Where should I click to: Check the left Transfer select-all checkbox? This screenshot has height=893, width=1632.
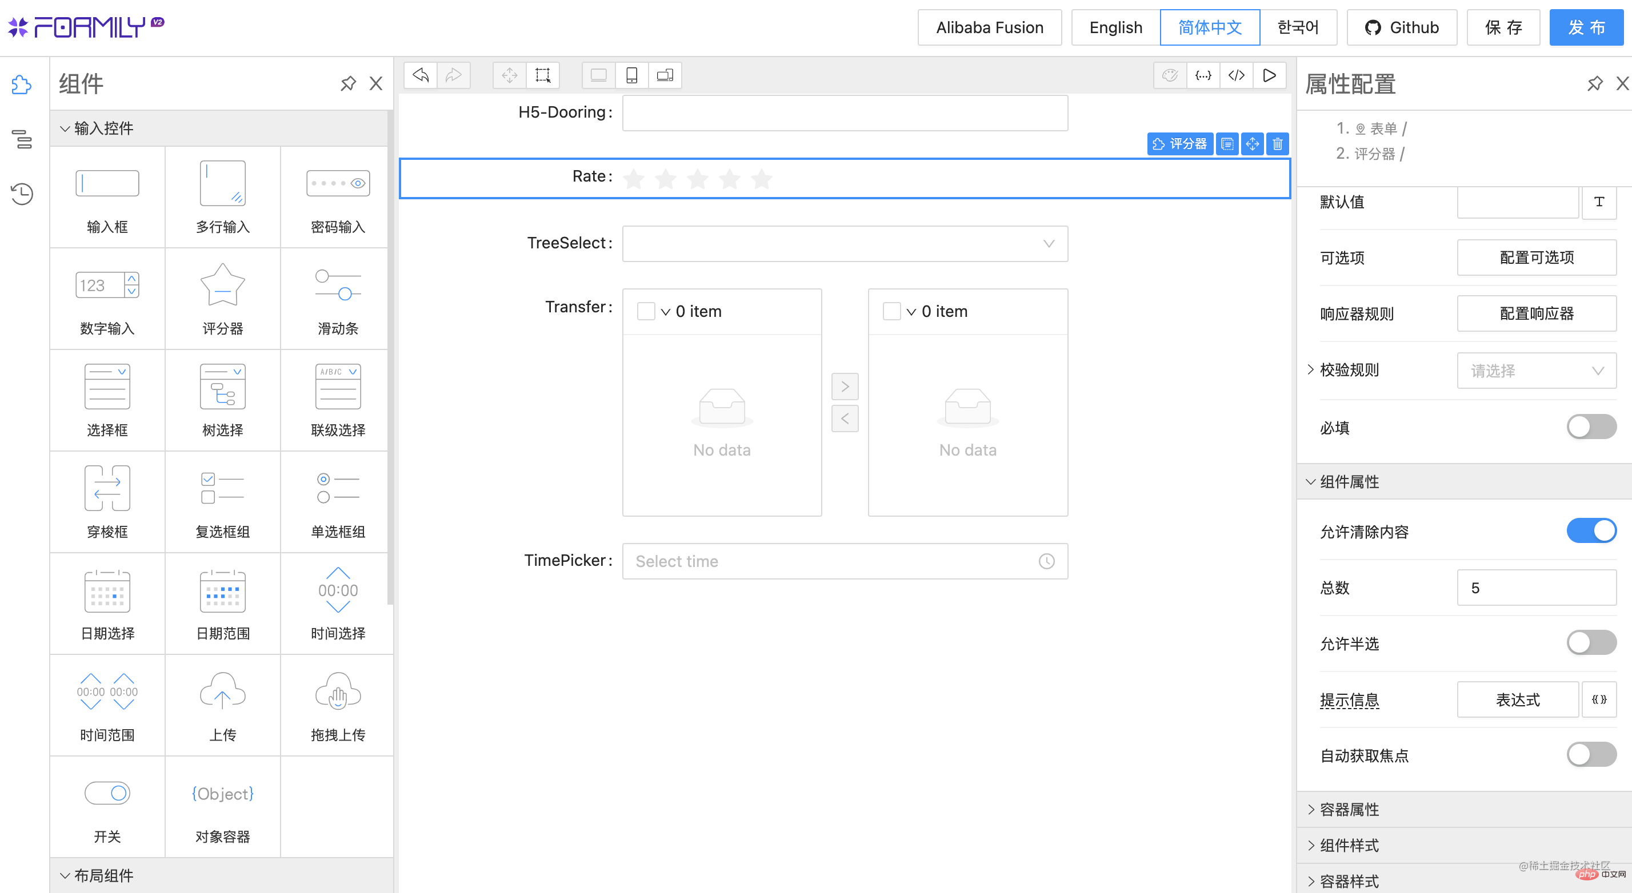click(646, 311)
